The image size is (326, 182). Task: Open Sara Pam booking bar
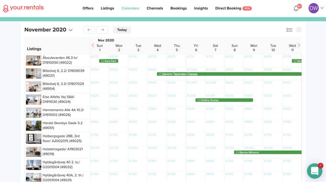109,61
